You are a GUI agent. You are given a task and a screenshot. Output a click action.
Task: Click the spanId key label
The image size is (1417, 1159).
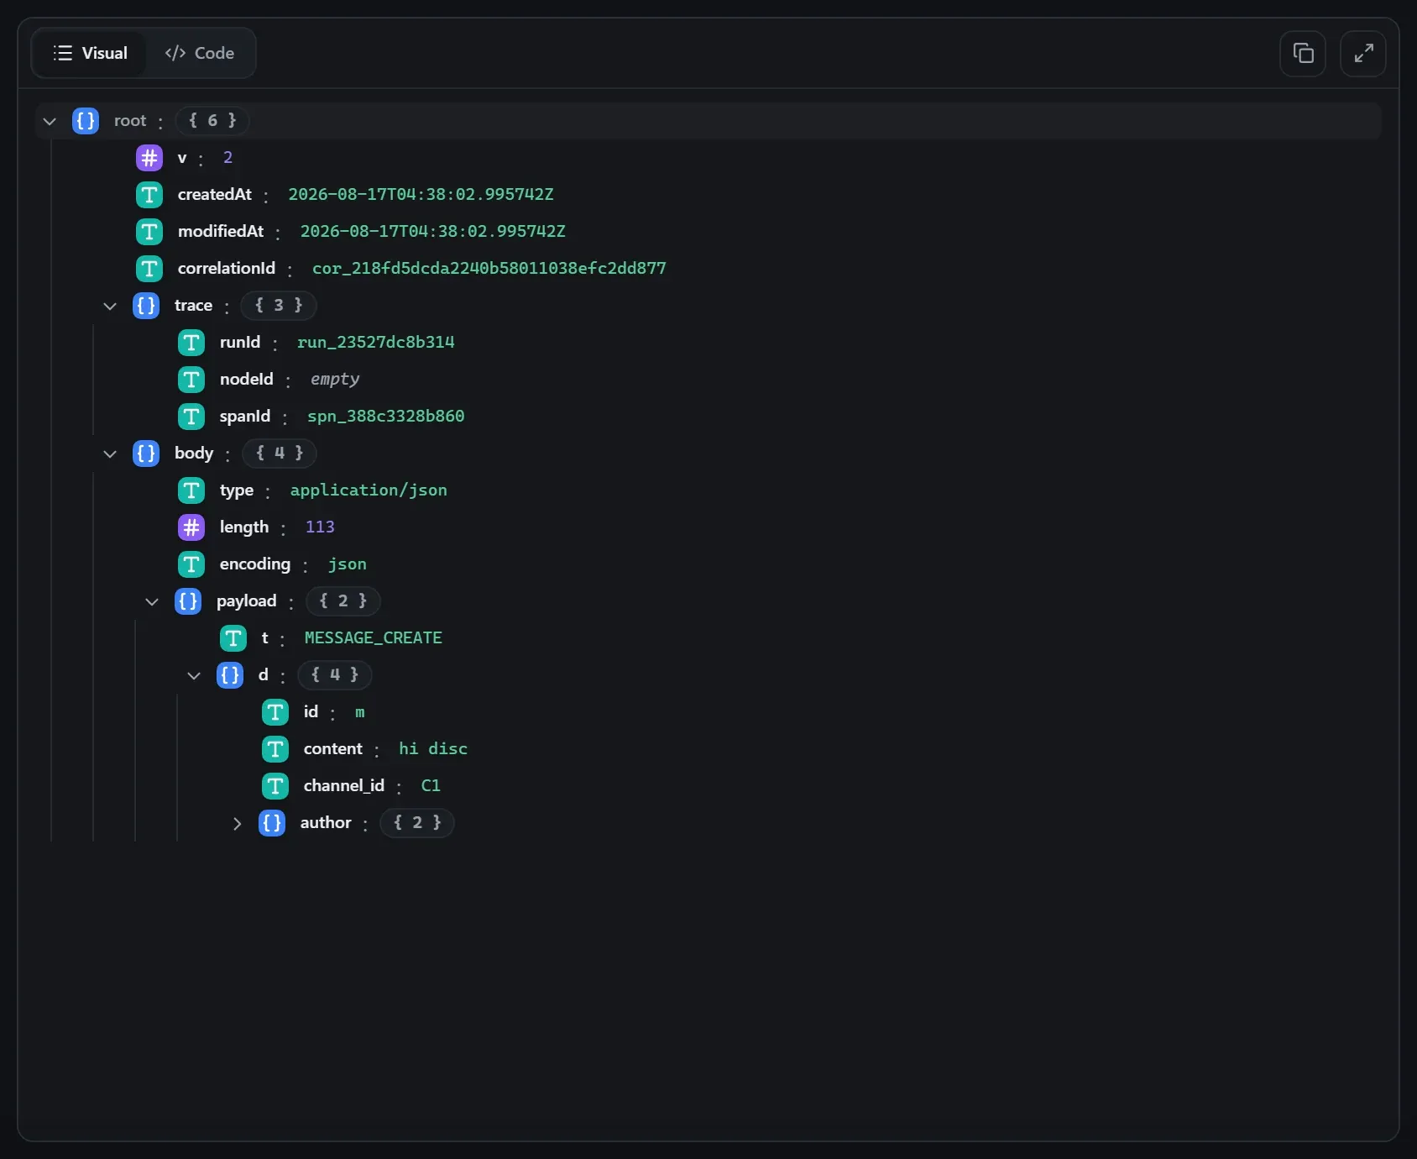click(245, 417)
